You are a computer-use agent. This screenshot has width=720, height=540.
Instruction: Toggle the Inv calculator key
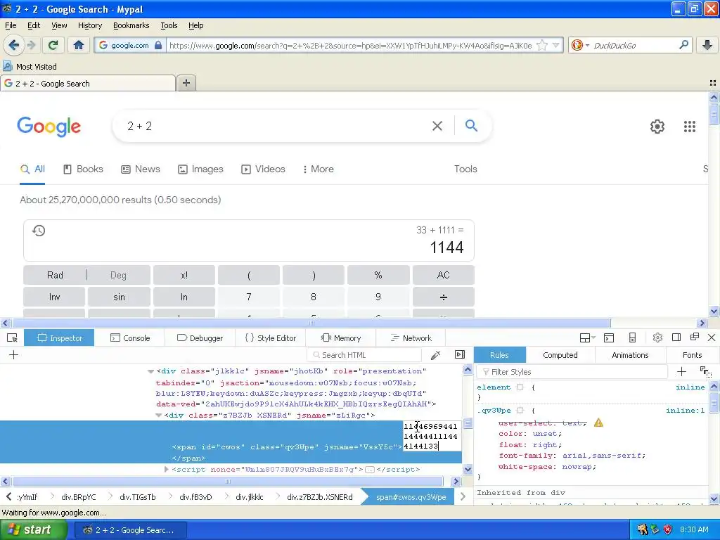pyautogui.click(x=54, y=297)
